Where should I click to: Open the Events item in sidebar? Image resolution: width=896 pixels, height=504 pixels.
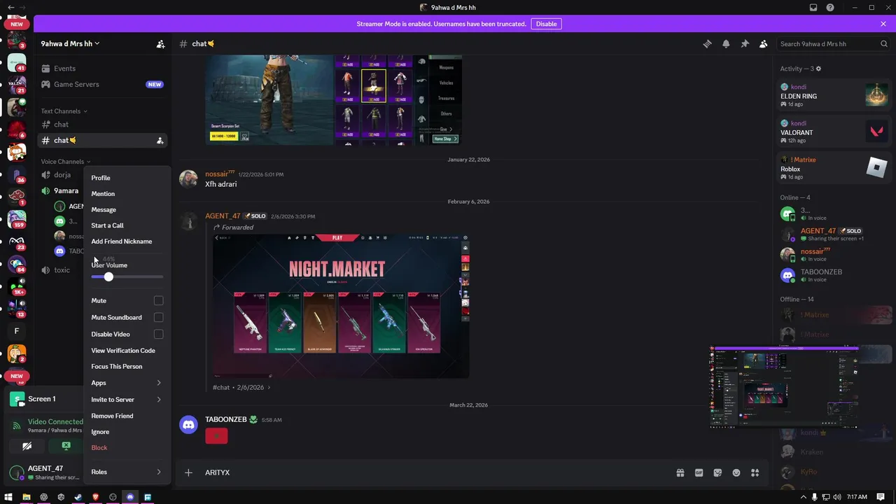[x=102, y=69]
